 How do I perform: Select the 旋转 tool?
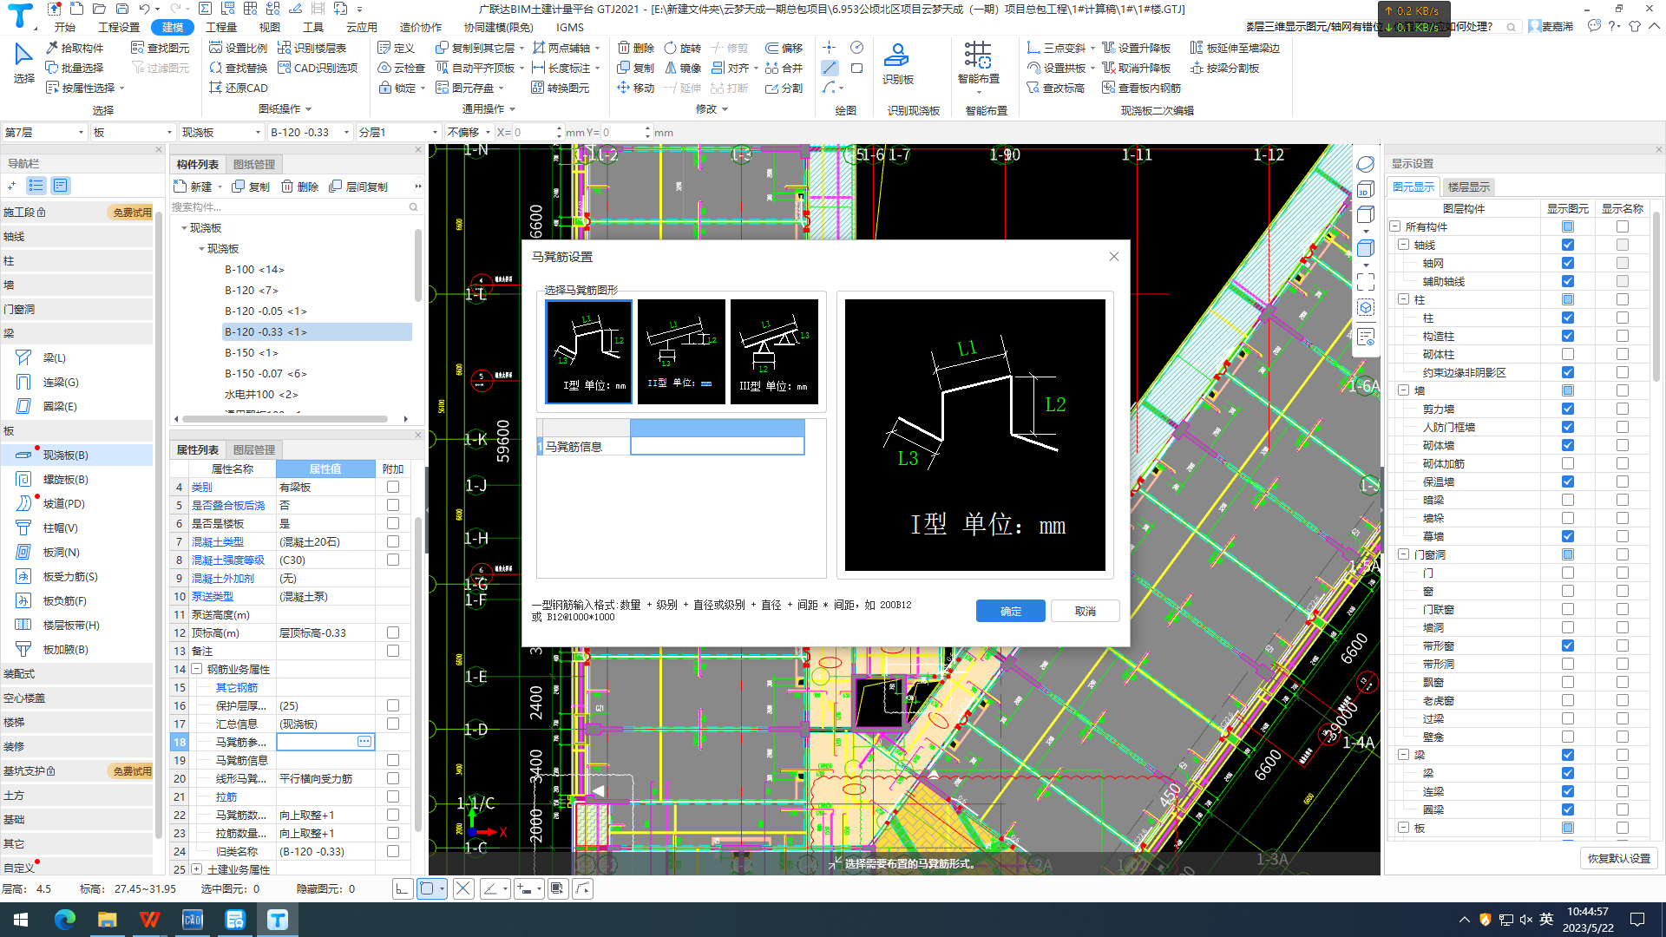[x=682, y=48]
